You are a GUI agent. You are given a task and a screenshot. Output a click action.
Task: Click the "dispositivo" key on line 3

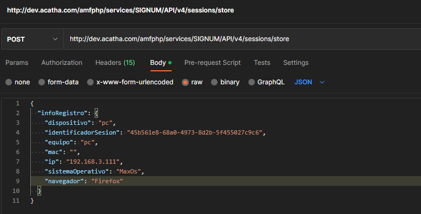pos(68,123)
